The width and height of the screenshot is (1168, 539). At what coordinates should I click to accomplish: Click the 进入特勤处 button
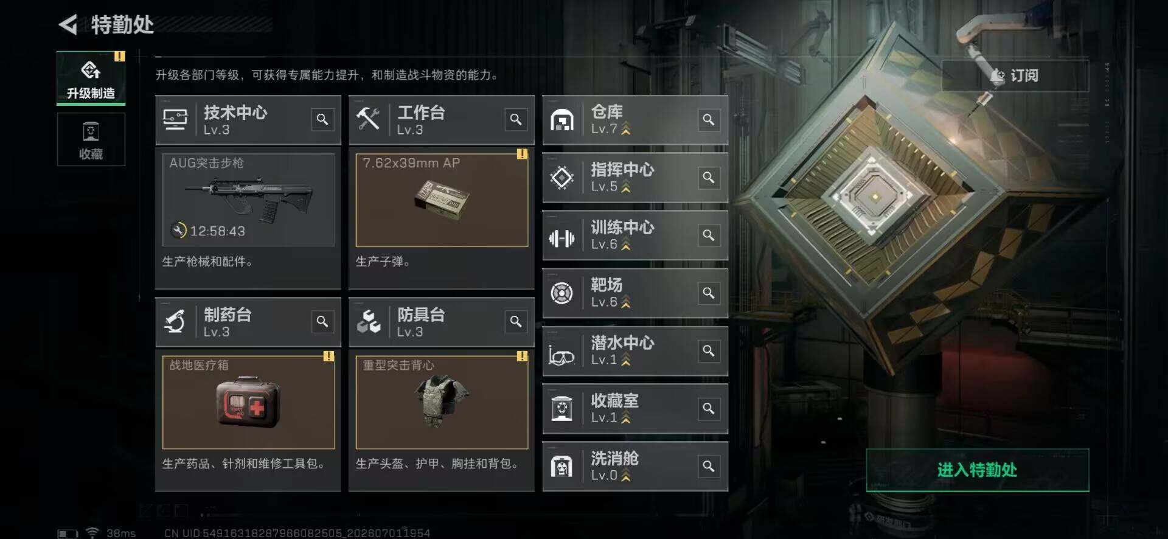978,470
